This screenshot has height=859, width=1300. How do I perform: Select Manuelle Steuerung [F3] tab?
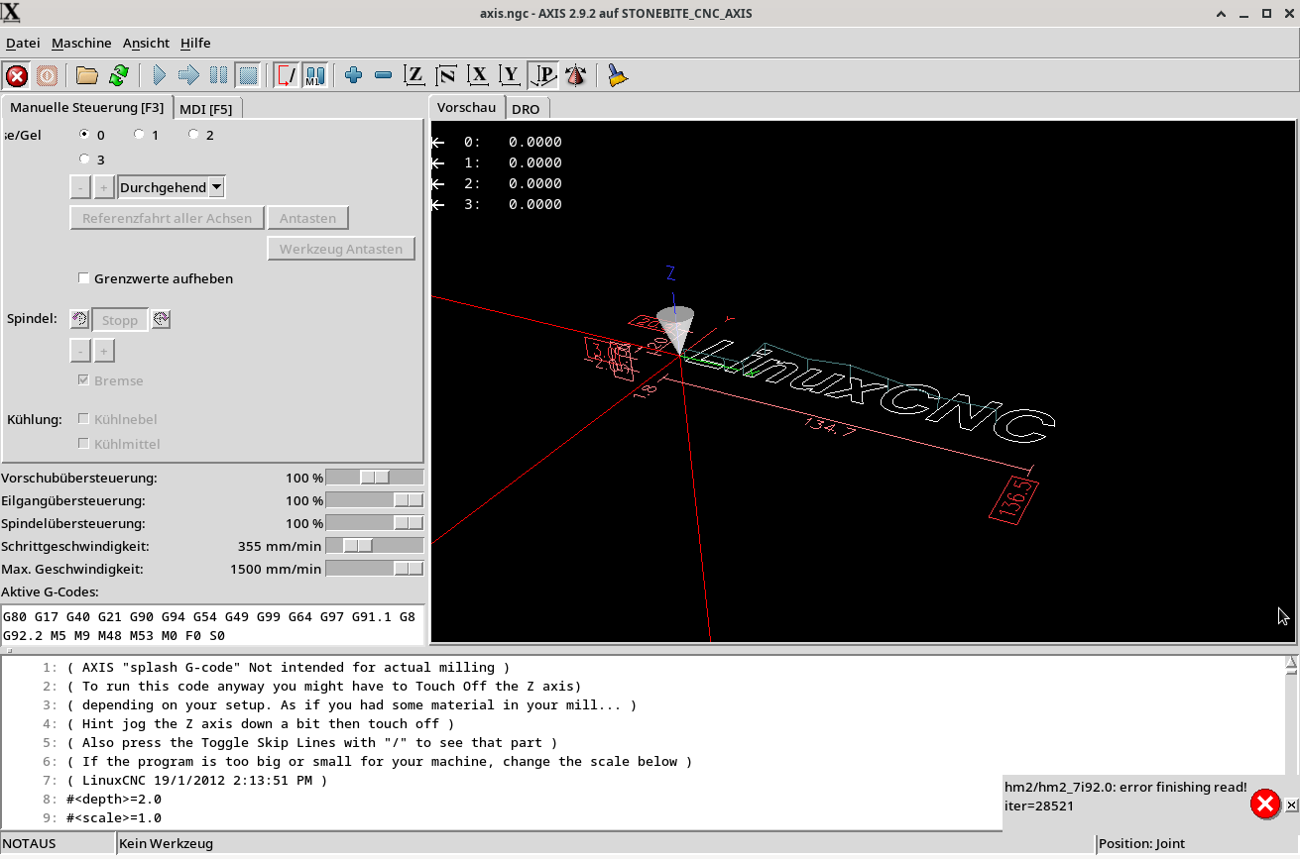point(87,107)
